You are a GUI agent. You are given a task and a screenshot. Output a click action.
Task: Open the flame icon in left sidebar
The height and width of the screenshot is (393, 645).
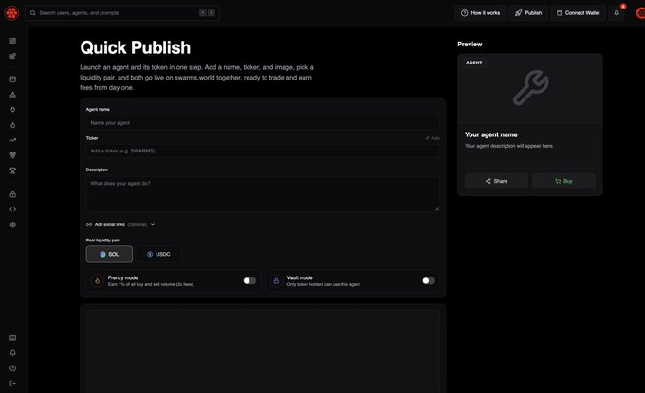click(13, 125)
